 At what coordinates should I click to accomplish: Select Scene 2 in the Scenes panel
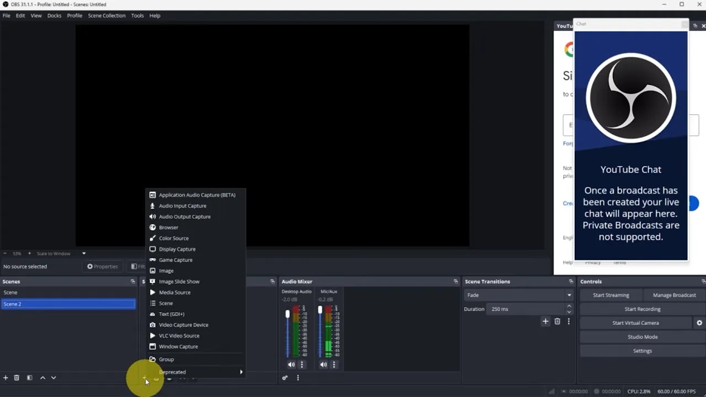point(68,304)
